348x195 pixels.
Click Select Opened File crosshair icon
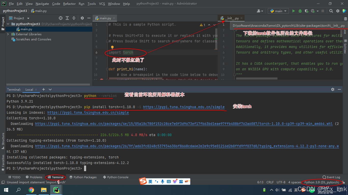coord(61,18)
